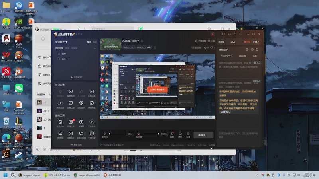The height and width of the screenshot is (179, 319).
Task: Click speaker volume slider track
Action: (151, 134)
